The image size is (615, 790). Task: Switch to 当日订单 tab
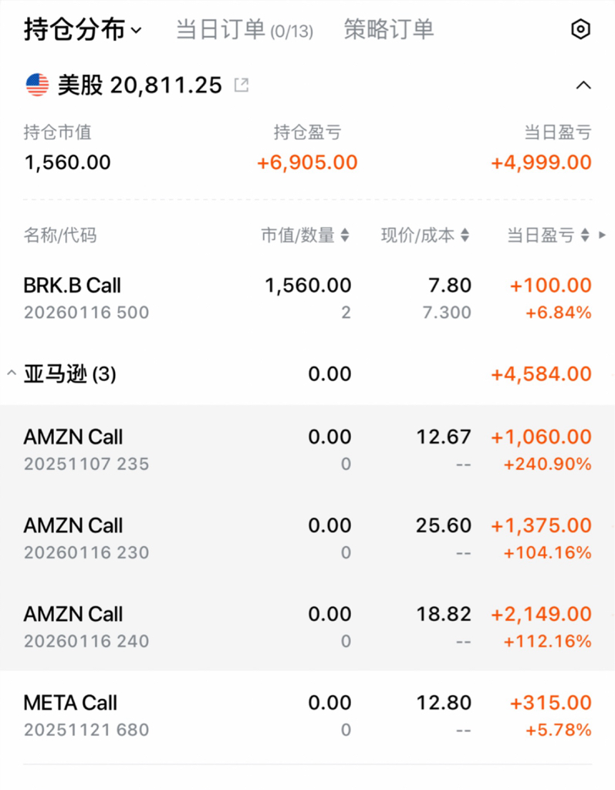click(245, 30)
